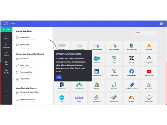Open the Explorer sidebar item
The width and height of the screenshot is (167, 125).
[6, 37]
